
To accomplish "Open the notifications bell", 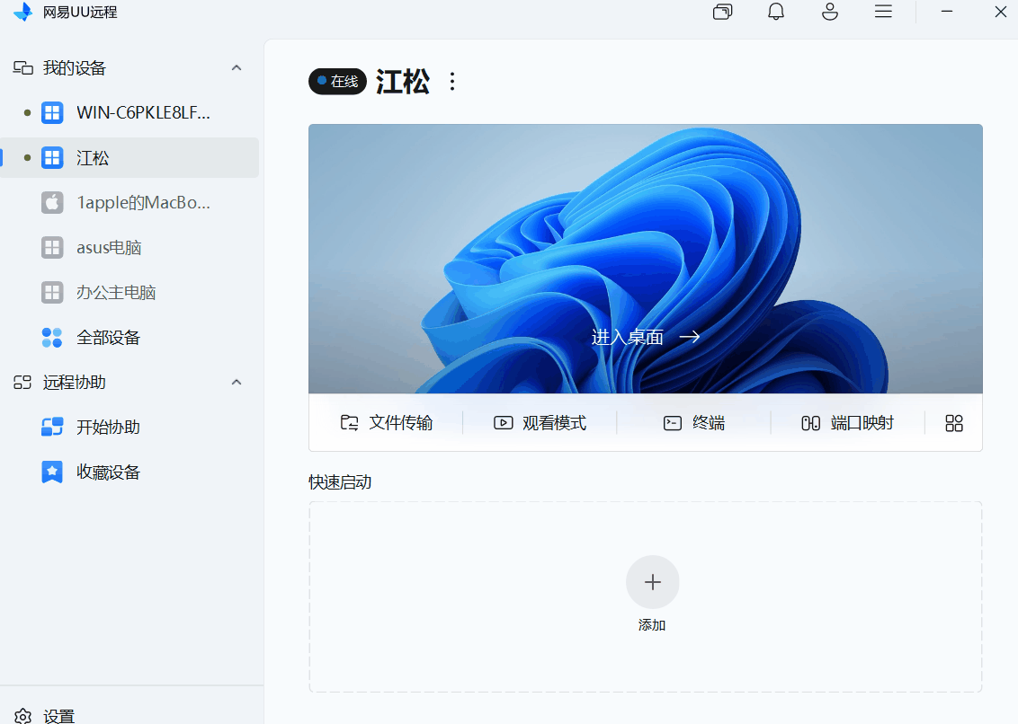I will [x=776, y=12].
